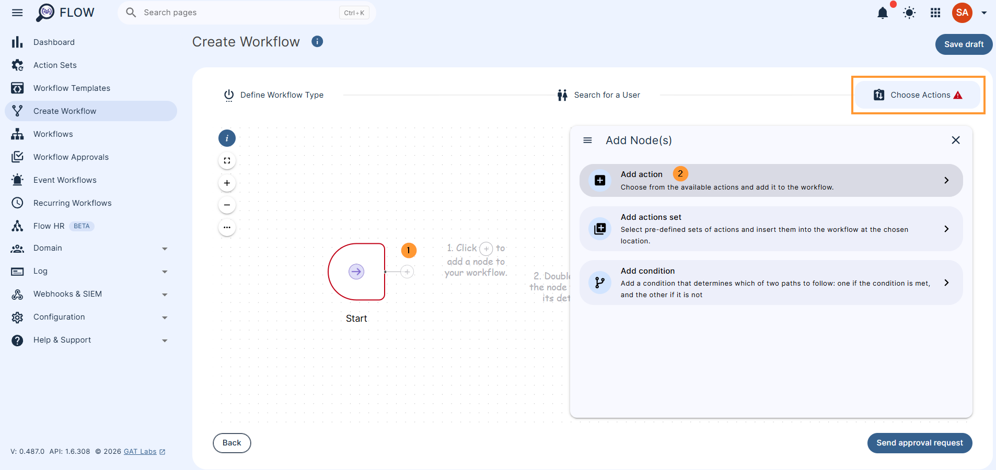Toggle the hamburger sidebar menu
Viewport: 996px width, 470px height.
(x=17, y=13)
